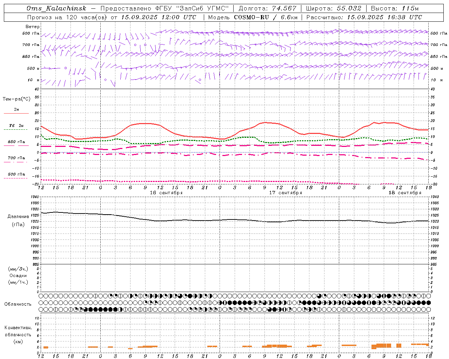This screenshot has height=359, width=449.
Task: Click the '(гПа)' unit label under Давление
Action: click(x=18, y=225)
